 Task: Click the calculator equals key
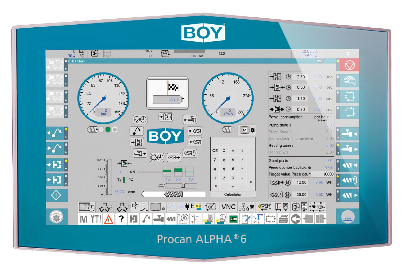(x=251, y=182)
